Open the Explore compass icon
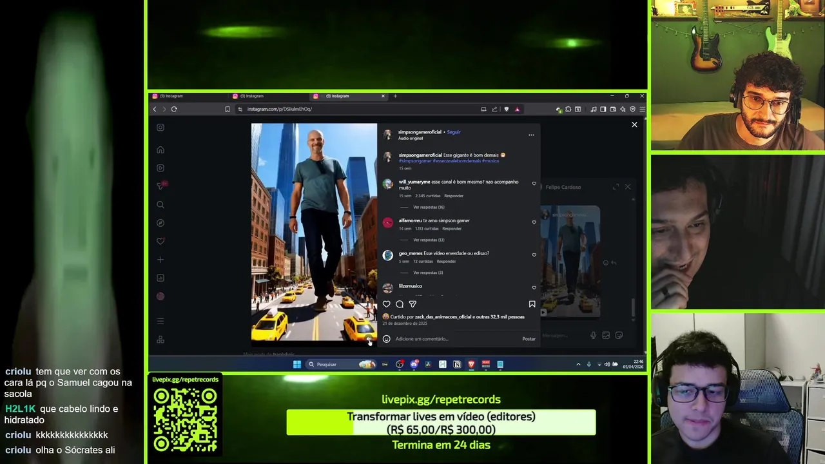The image size is (825, 464). 160,223
